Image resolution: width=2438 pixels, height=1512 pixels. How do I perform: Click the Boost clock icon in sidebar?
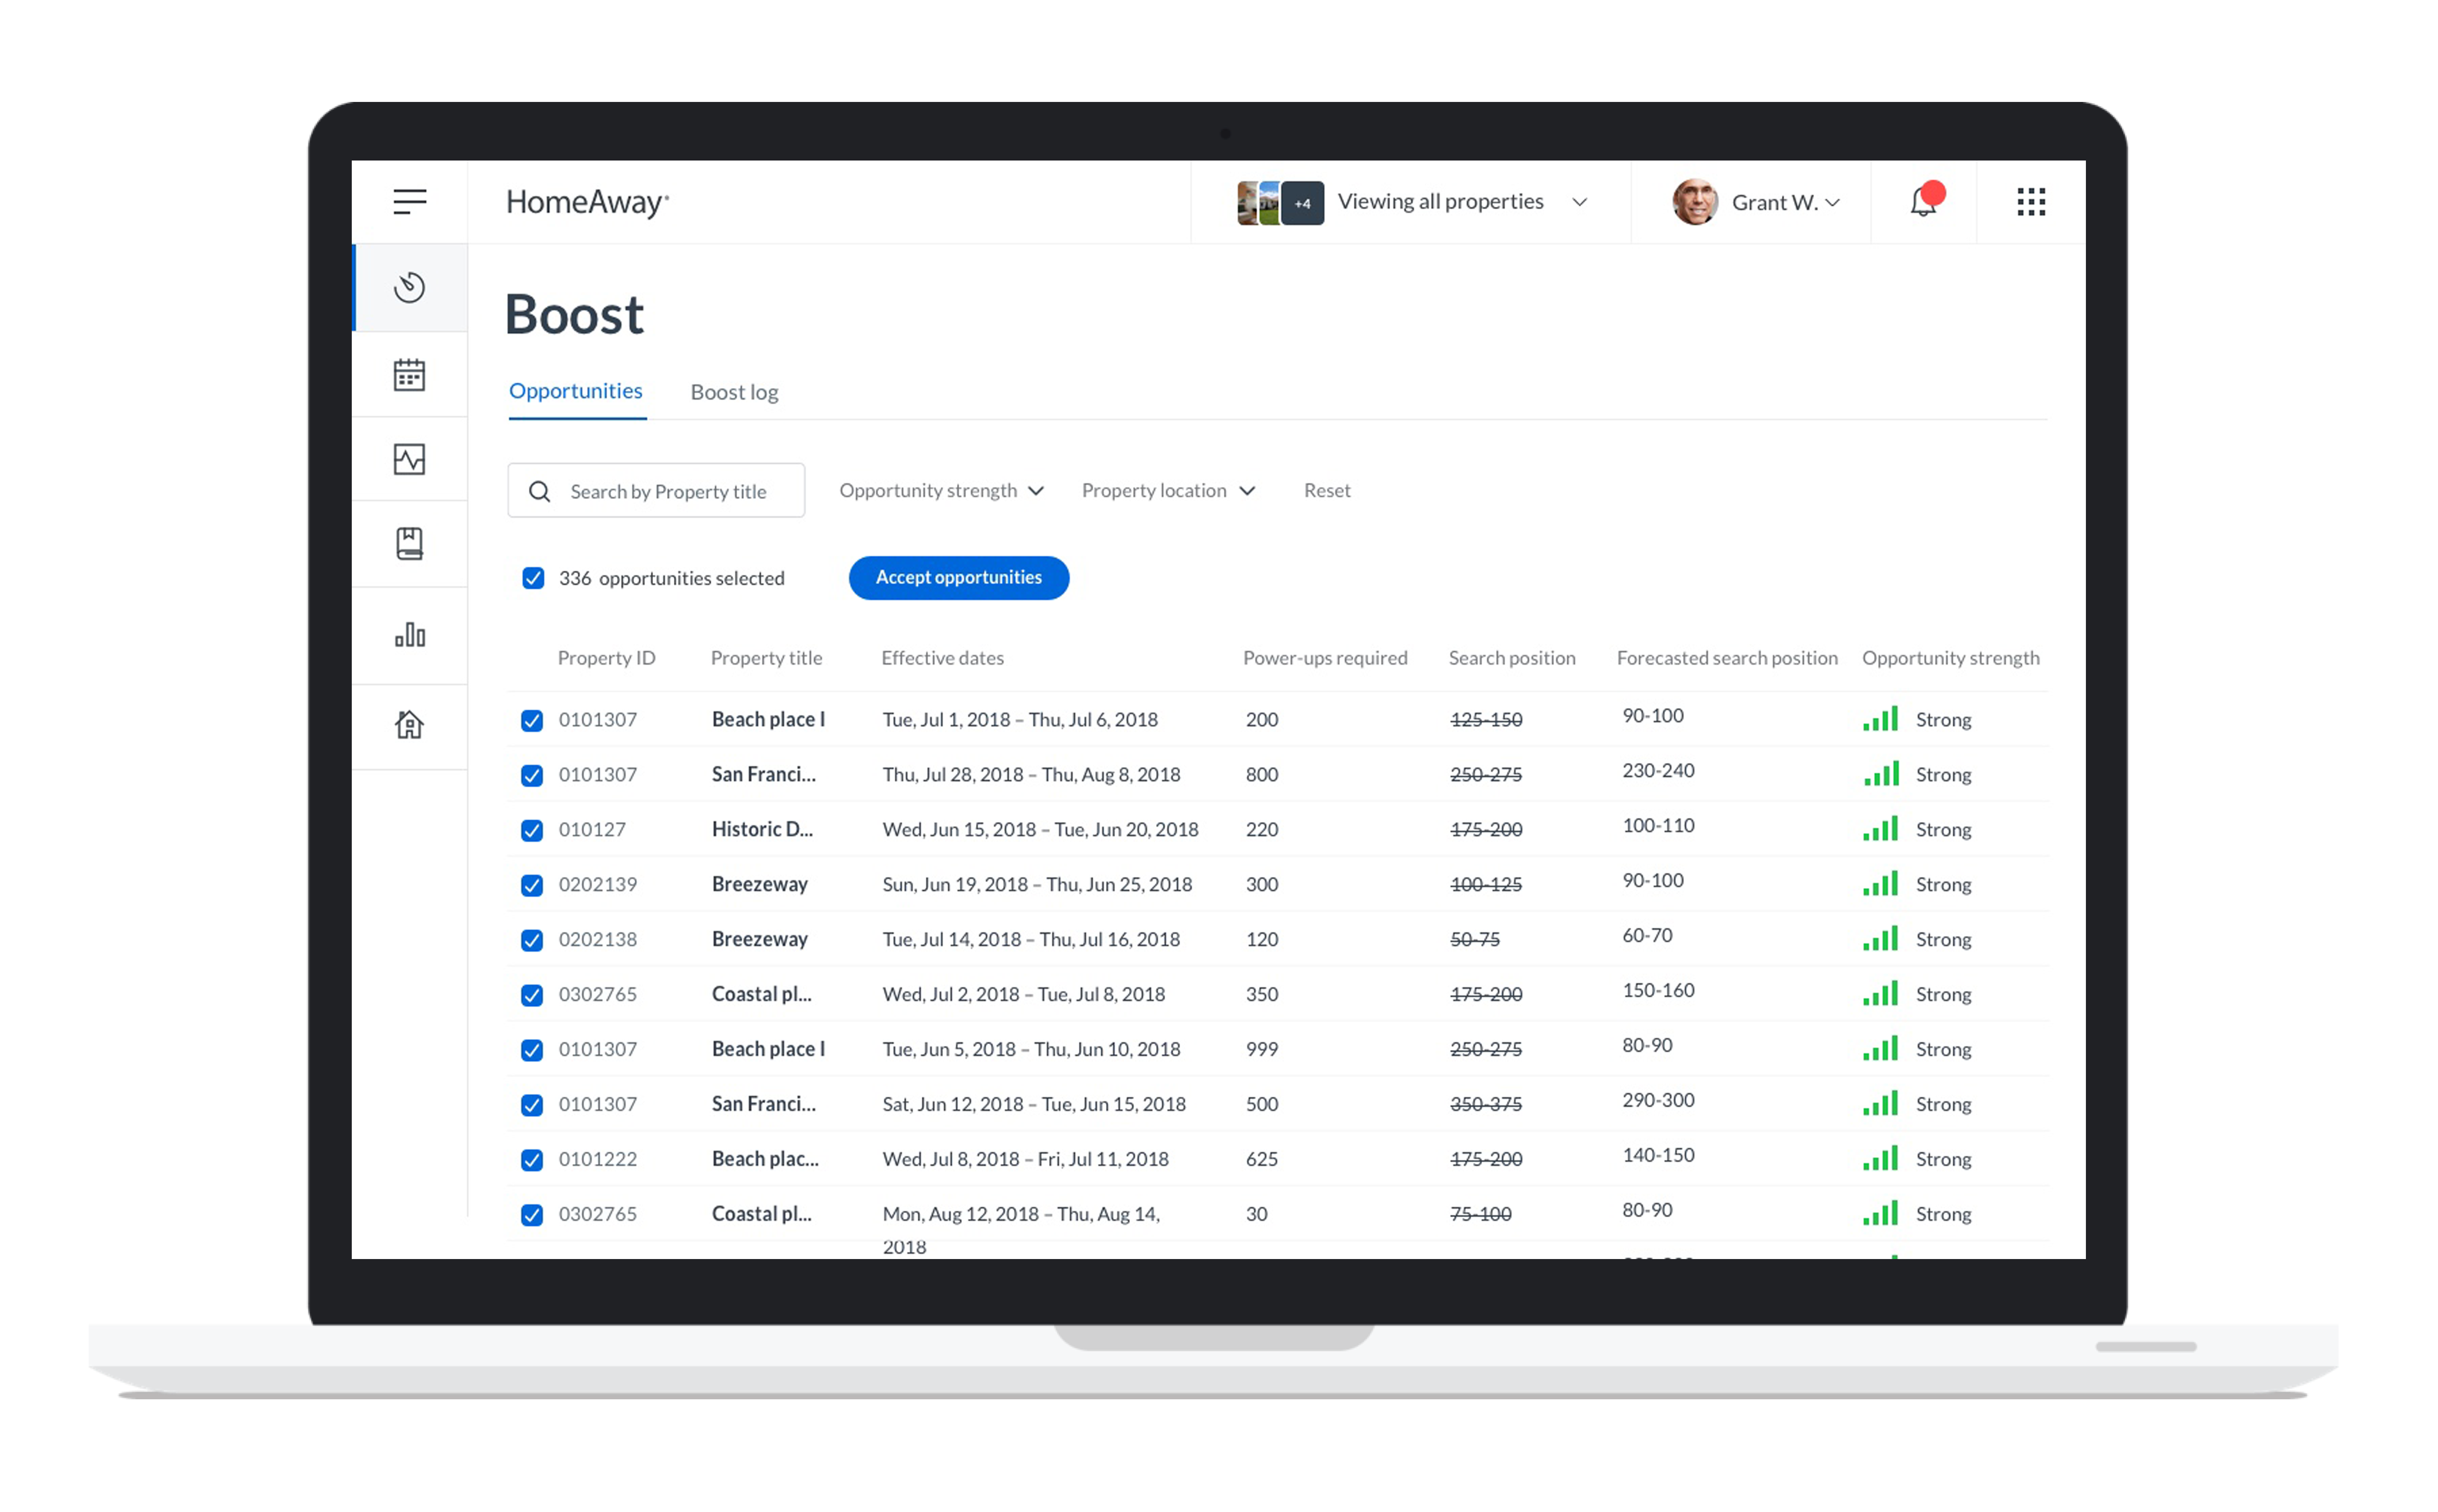pyautogui.click(x=409, y=288)
